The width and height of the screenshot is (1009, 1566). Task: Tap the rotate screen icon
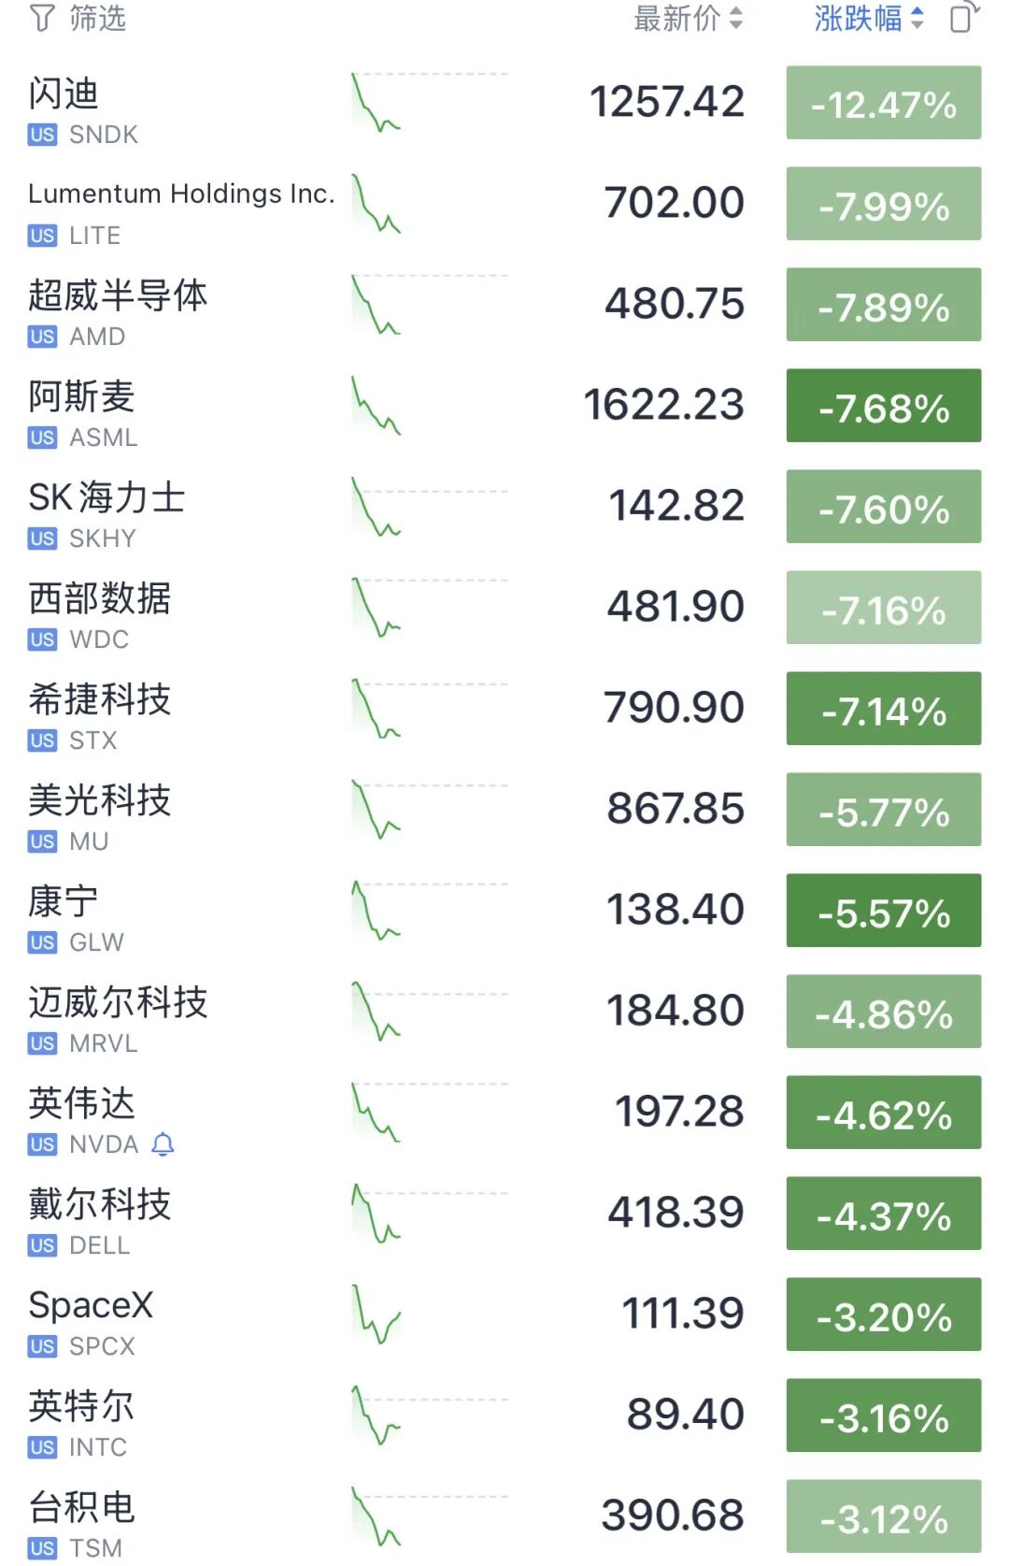965,17
